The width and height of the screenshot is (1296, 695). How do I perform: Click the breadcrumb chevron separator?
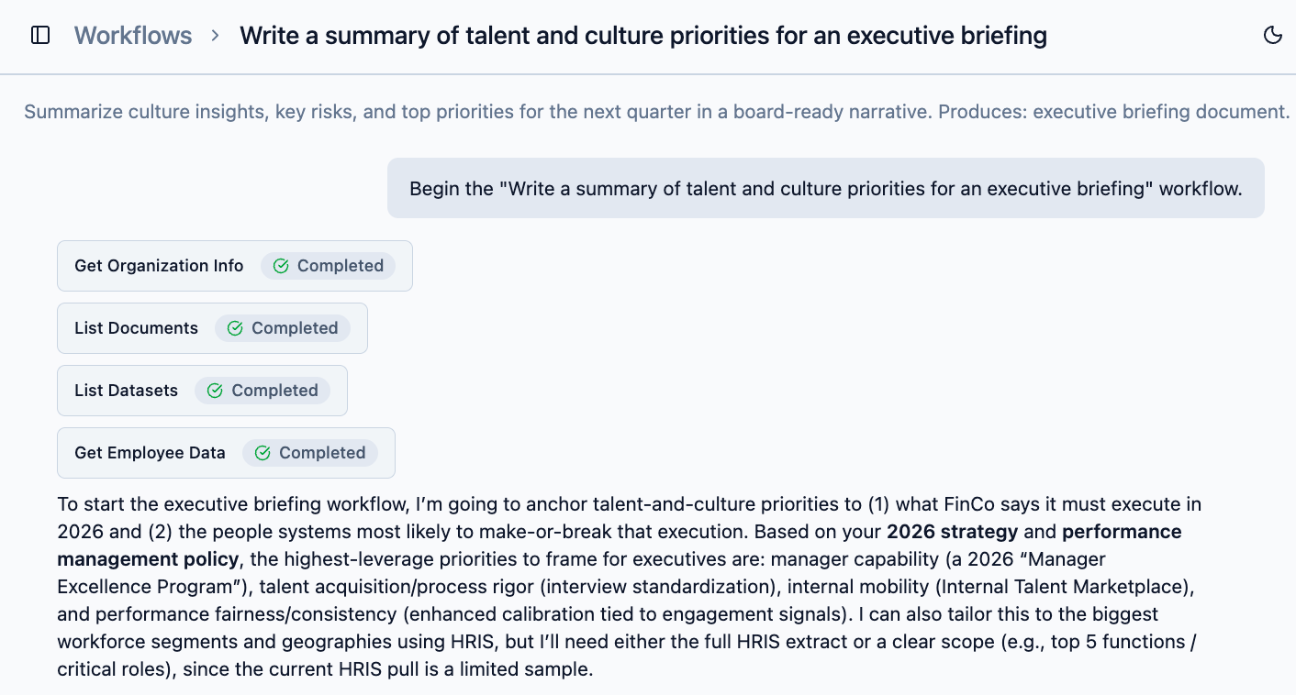216,36
